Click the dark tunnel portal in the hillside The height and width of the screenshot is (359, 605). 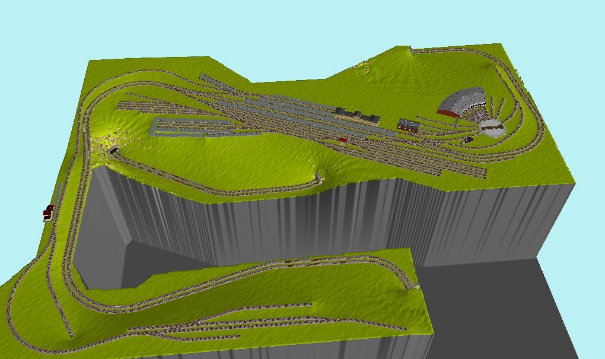tap(113, 151)
